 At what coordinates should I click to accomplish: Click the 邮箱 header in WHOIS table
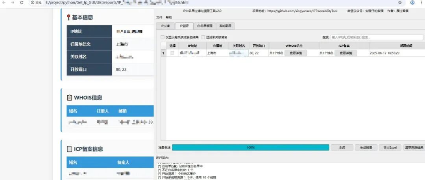point(122,111)
